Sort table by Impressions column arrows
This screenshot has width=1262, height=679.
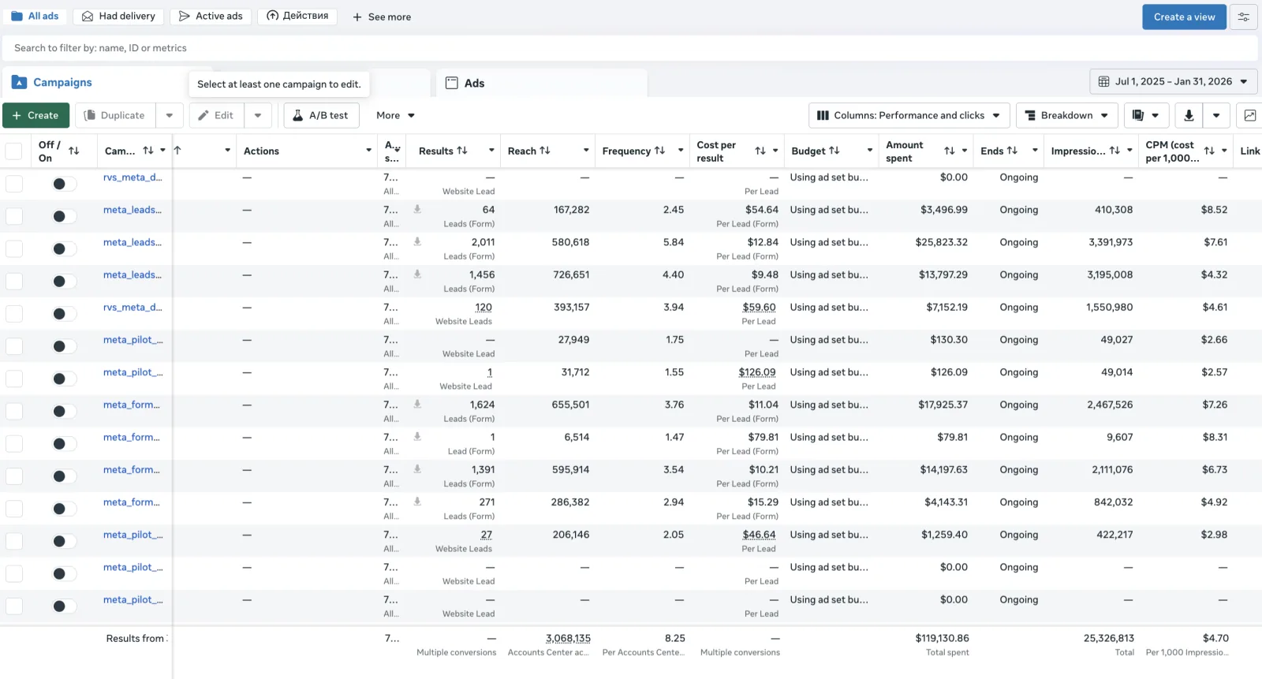pyautogui.click(x=1115, y=151)
